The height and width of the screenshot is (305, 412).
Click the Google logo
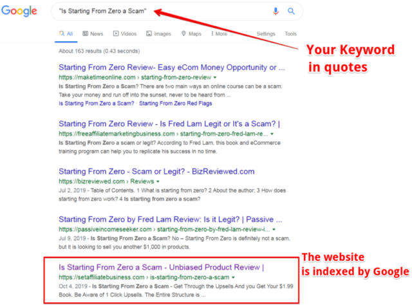(x=19, y=11)
